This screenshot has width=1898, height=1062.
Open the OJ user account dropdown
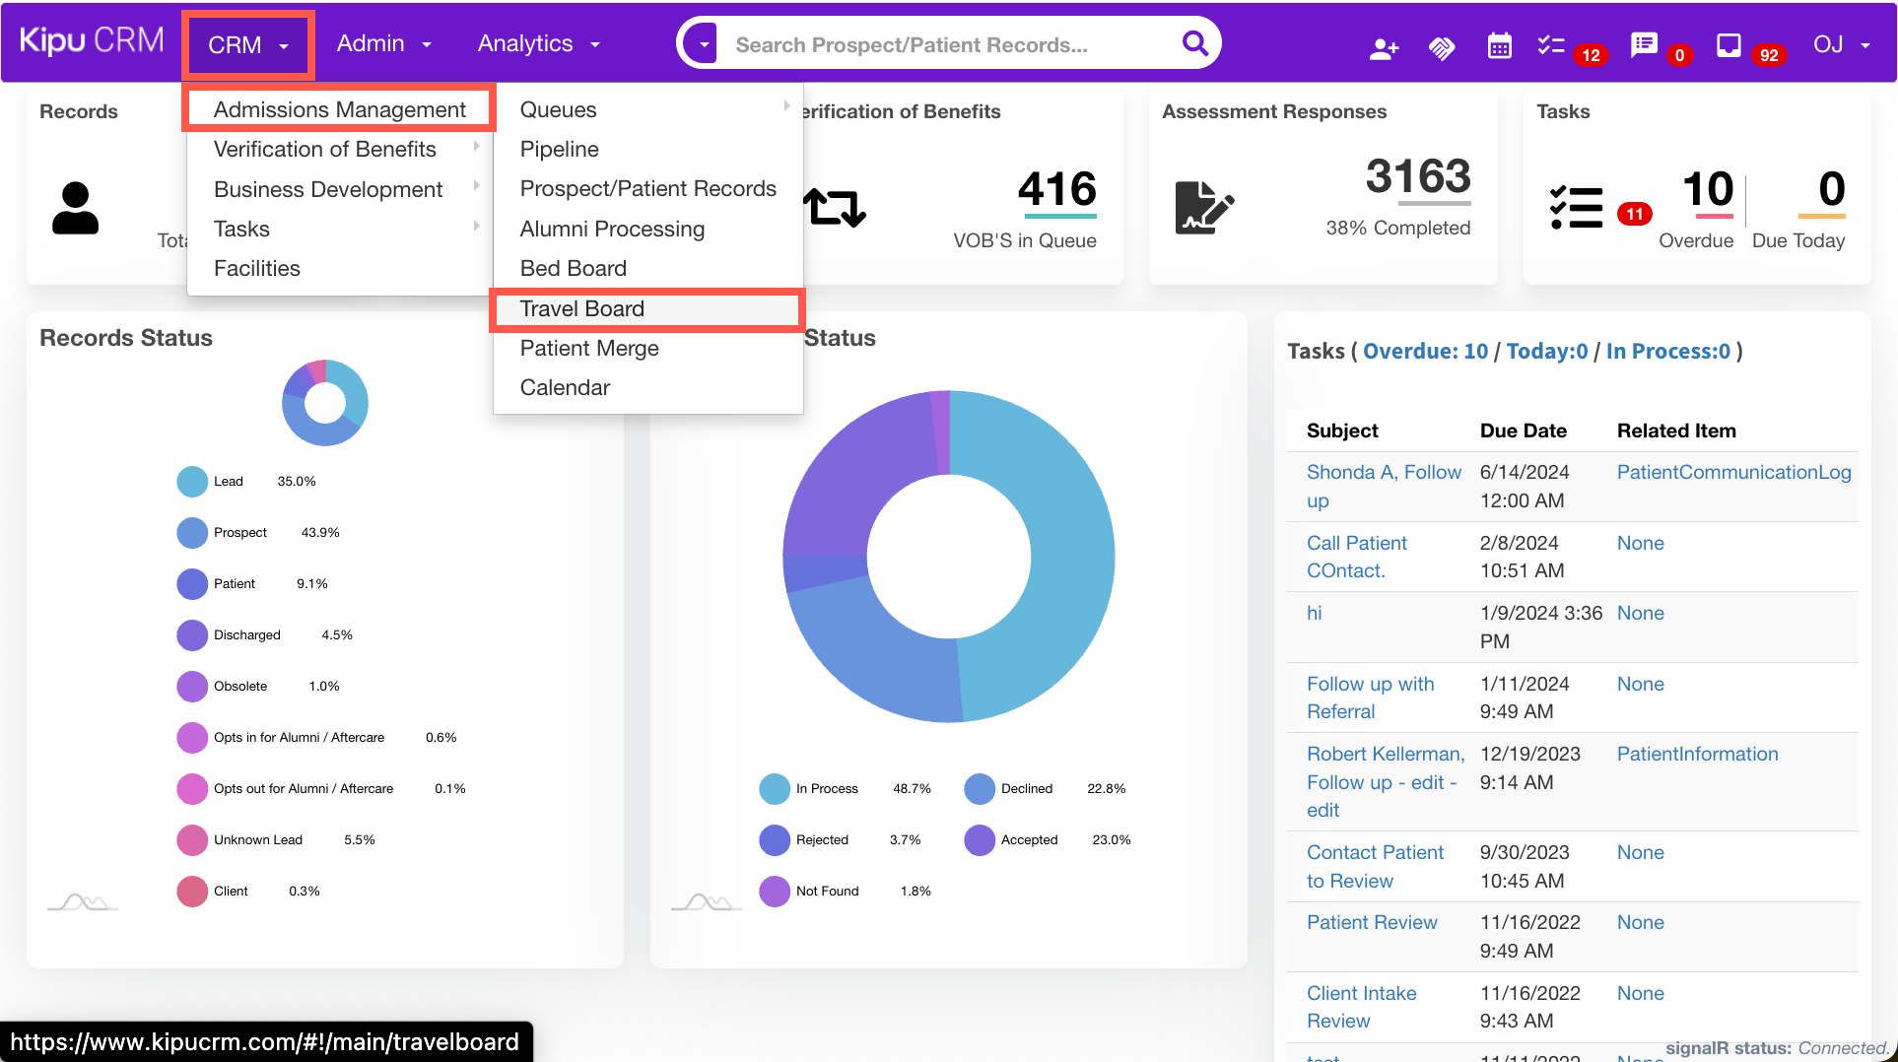[x=1841, y=45]
